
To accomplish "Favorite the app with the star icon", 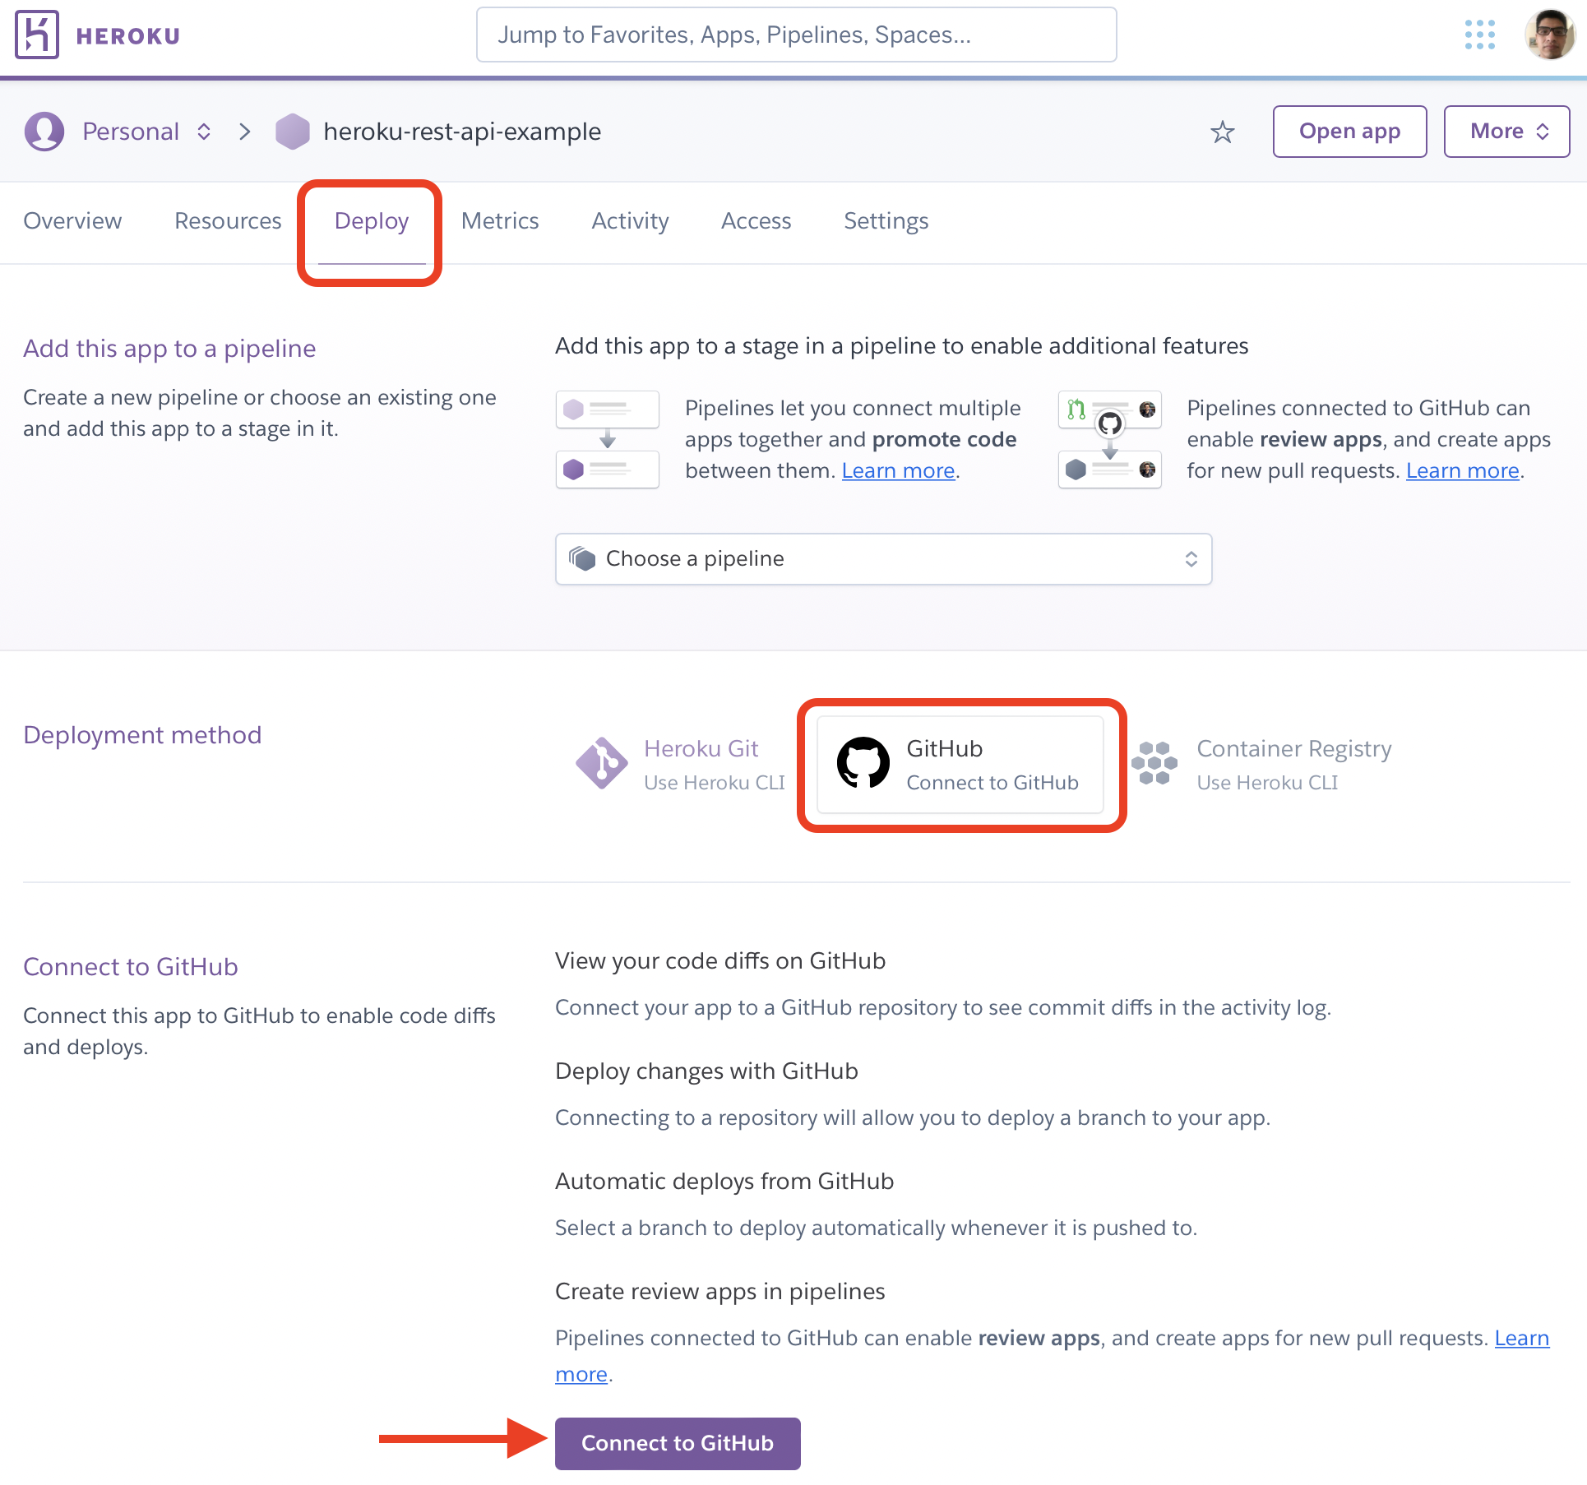I will [1223, 132].
